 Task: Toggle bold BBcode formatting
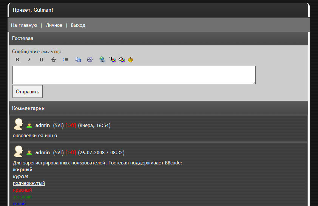(17, 59)
